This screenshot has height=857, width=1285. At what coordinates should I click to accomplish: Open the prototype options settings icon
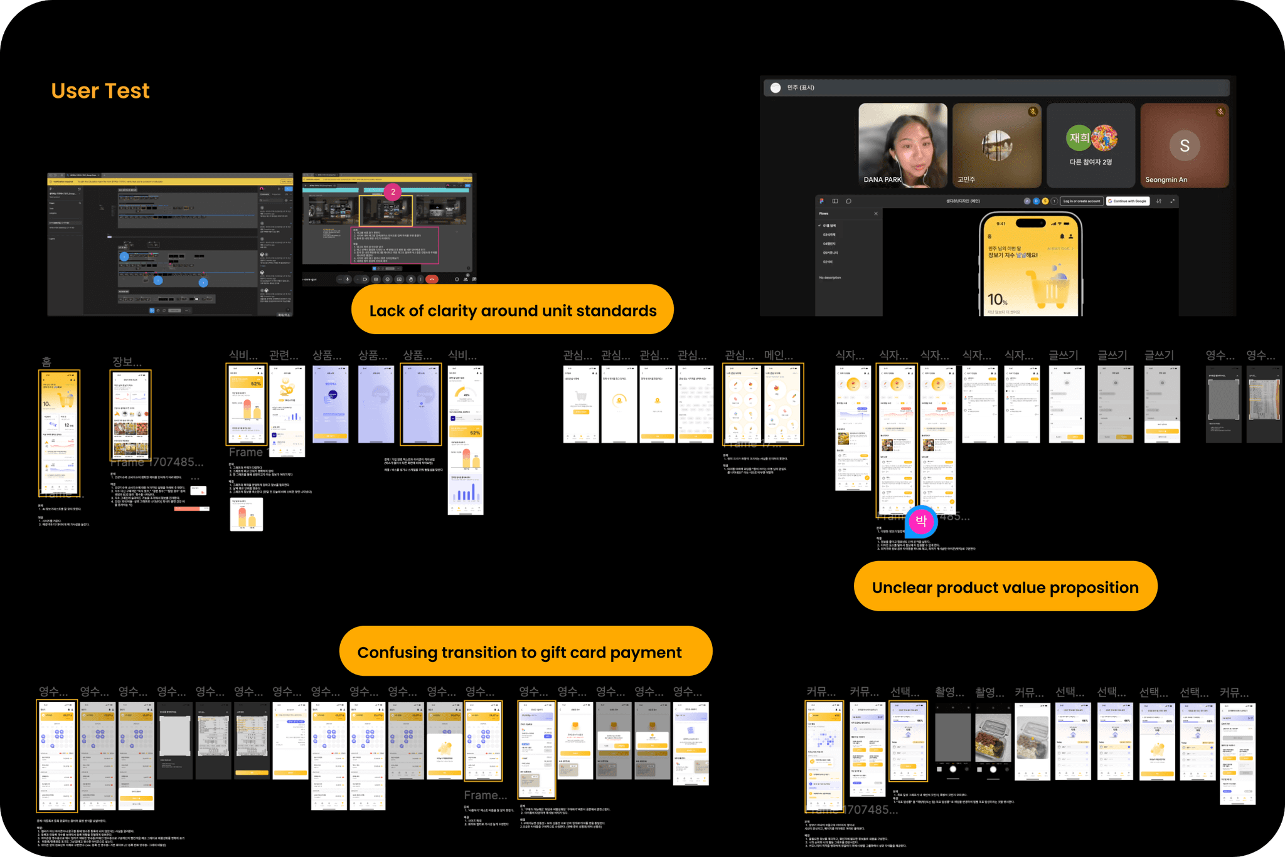(x=1159, y=201)
